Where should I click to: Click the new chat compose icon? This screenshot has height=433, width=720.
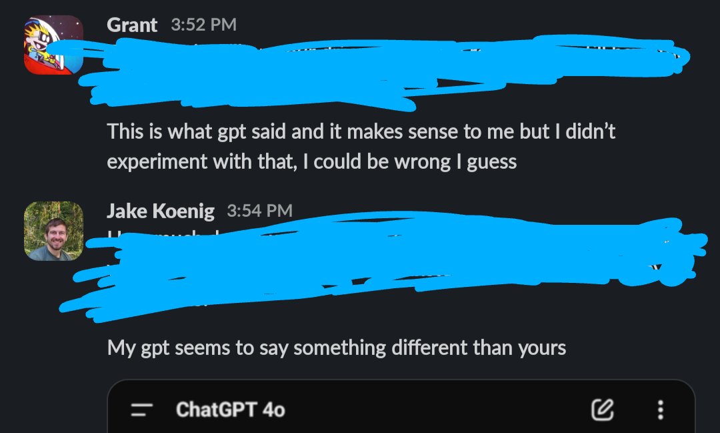click(603, 410)
